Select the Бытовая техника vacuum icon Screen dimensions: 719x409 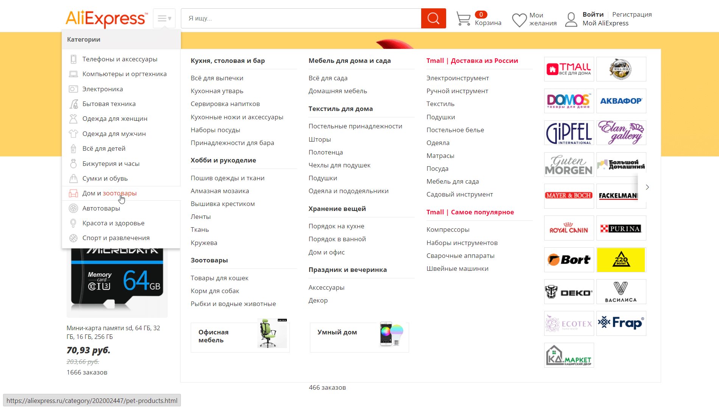pos(73,104)
